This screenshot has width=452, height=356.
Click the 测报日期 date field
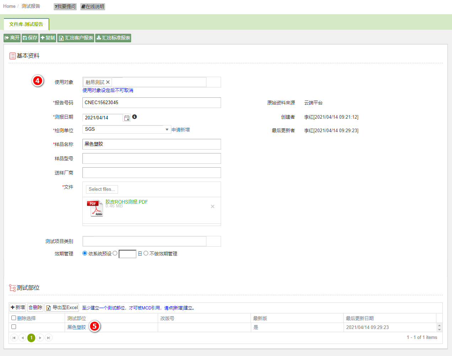click(x=103, y=118)
